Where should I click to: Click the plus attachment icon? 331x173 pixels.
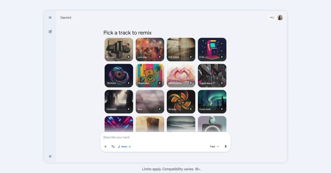(x=105, y=147)
